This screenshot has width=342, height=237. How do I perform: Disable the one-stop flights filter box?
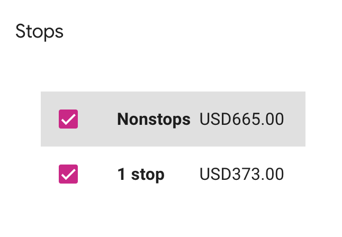pos(68,174)
